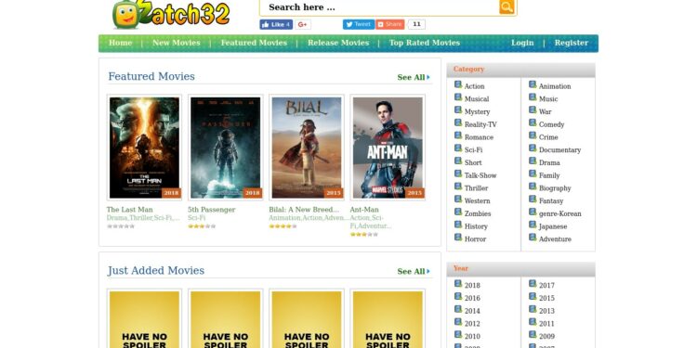Expand See All for Just Added Movies

(414, 271)
